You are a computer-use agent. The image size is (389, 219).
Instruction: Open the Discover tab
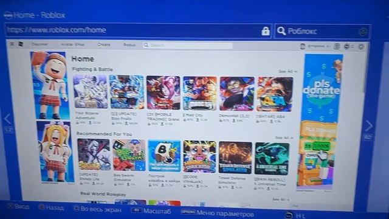tap(40, 44)
